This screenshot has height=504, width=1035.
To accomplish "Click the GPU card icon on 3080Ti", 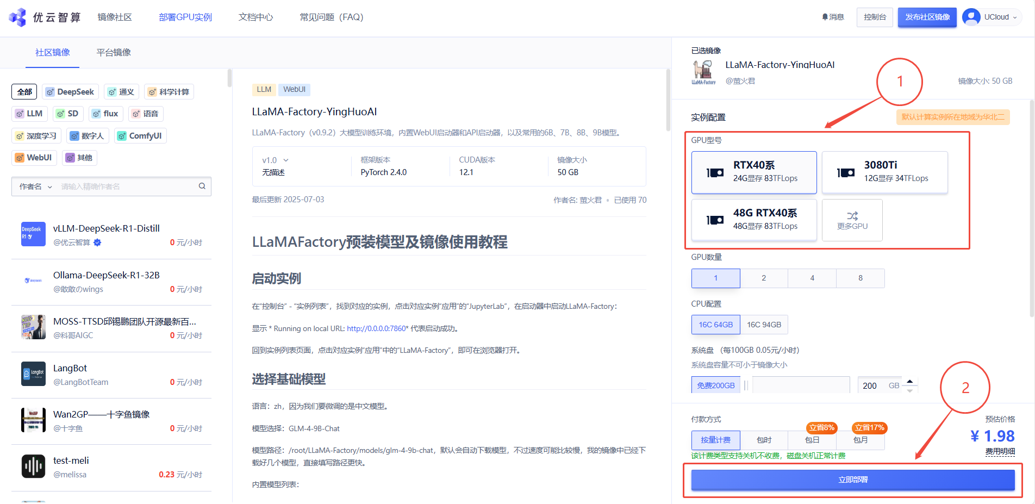I will pos(846,172).
